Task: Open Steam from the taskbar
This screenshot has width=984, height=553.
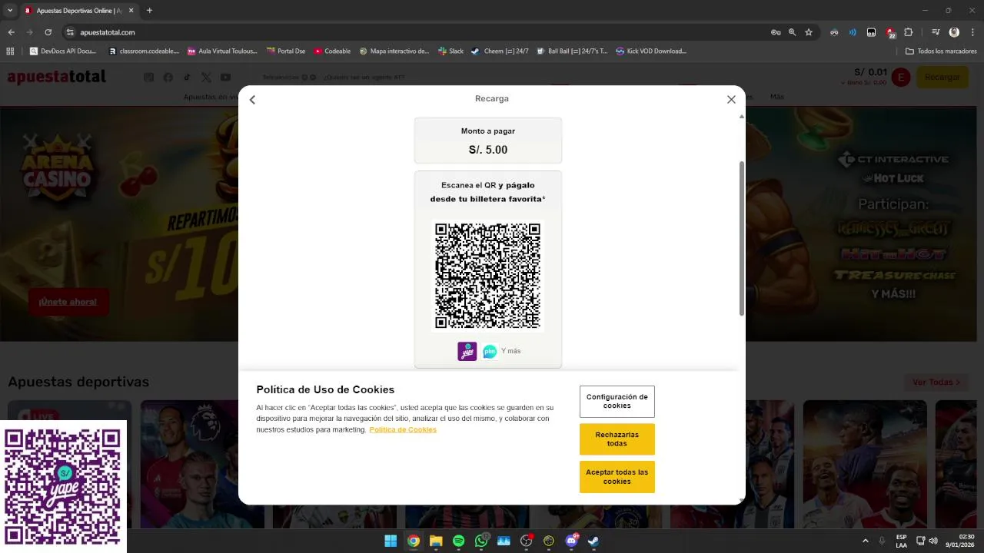Action: [x=593, y=541]
